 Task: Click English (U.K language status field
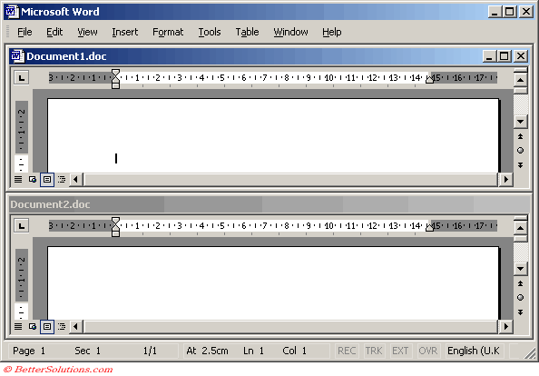[474, 351]
